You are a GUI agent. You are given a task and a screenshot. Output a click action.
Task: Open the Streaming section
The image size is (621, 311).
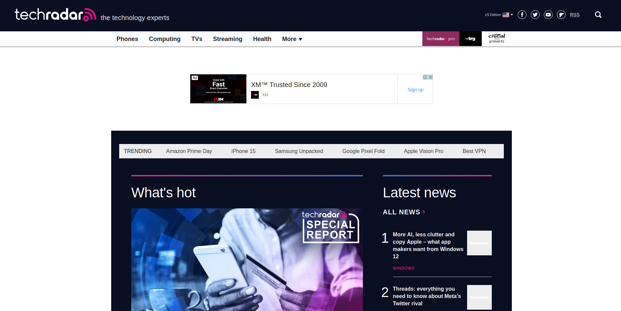pos(228,39)
